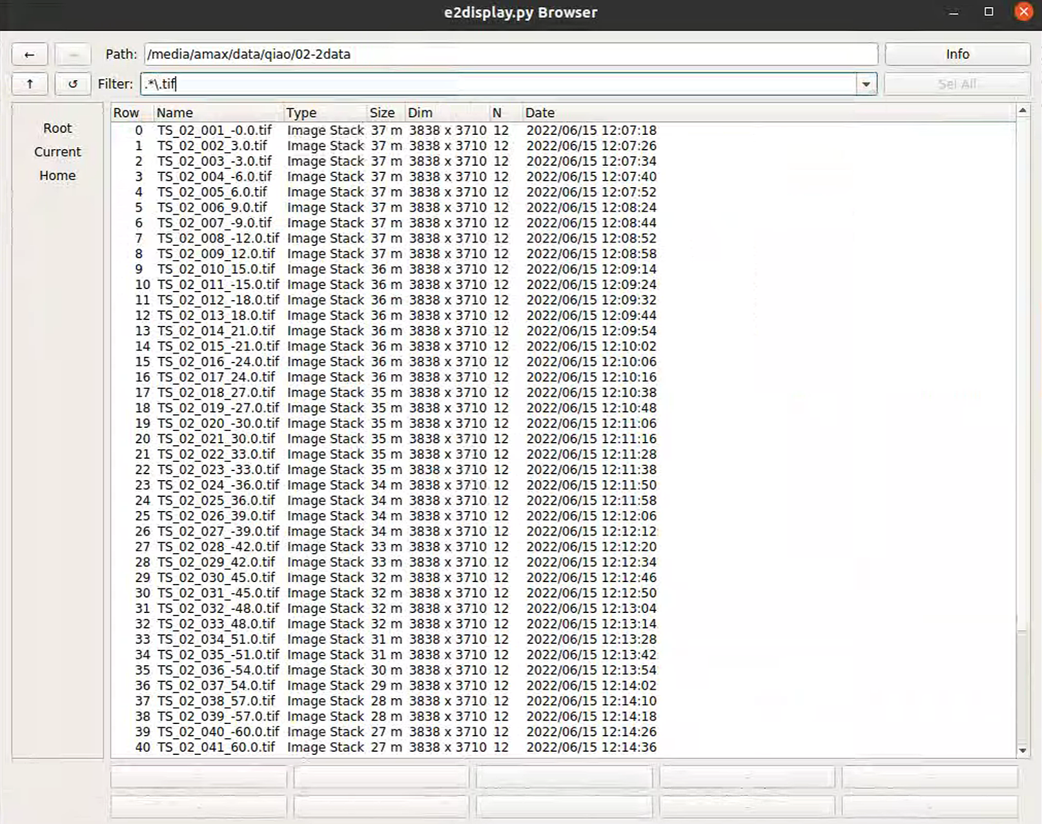Navigate to Home directory
1042x824 pixels.
[x=57, y=175]
